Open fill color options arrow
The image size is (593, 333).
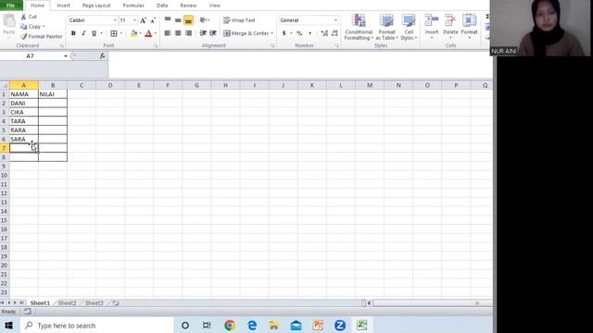coord(140,33)
